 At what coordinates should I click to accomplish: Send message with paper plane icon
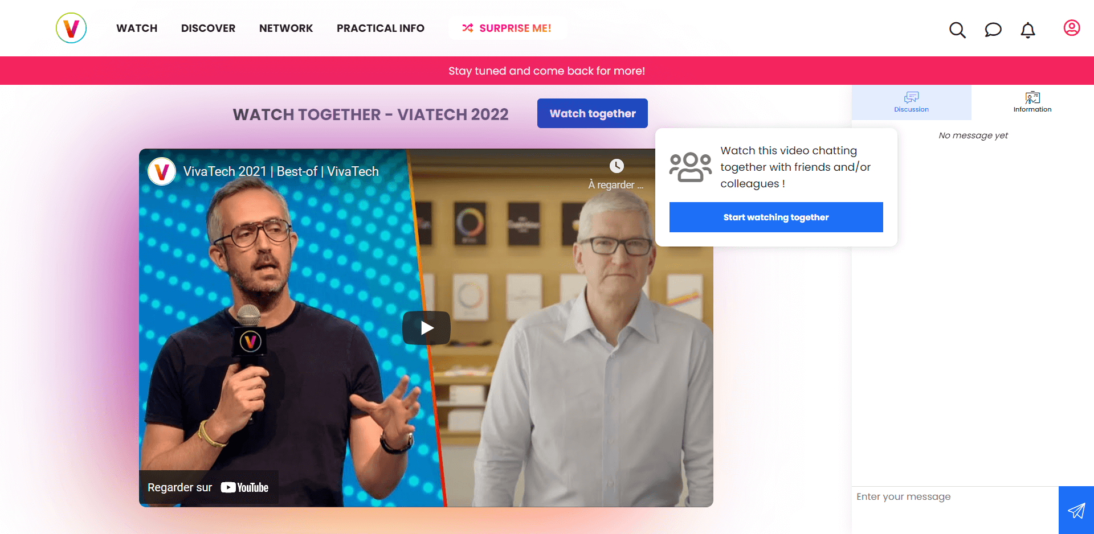(1076, 510)
